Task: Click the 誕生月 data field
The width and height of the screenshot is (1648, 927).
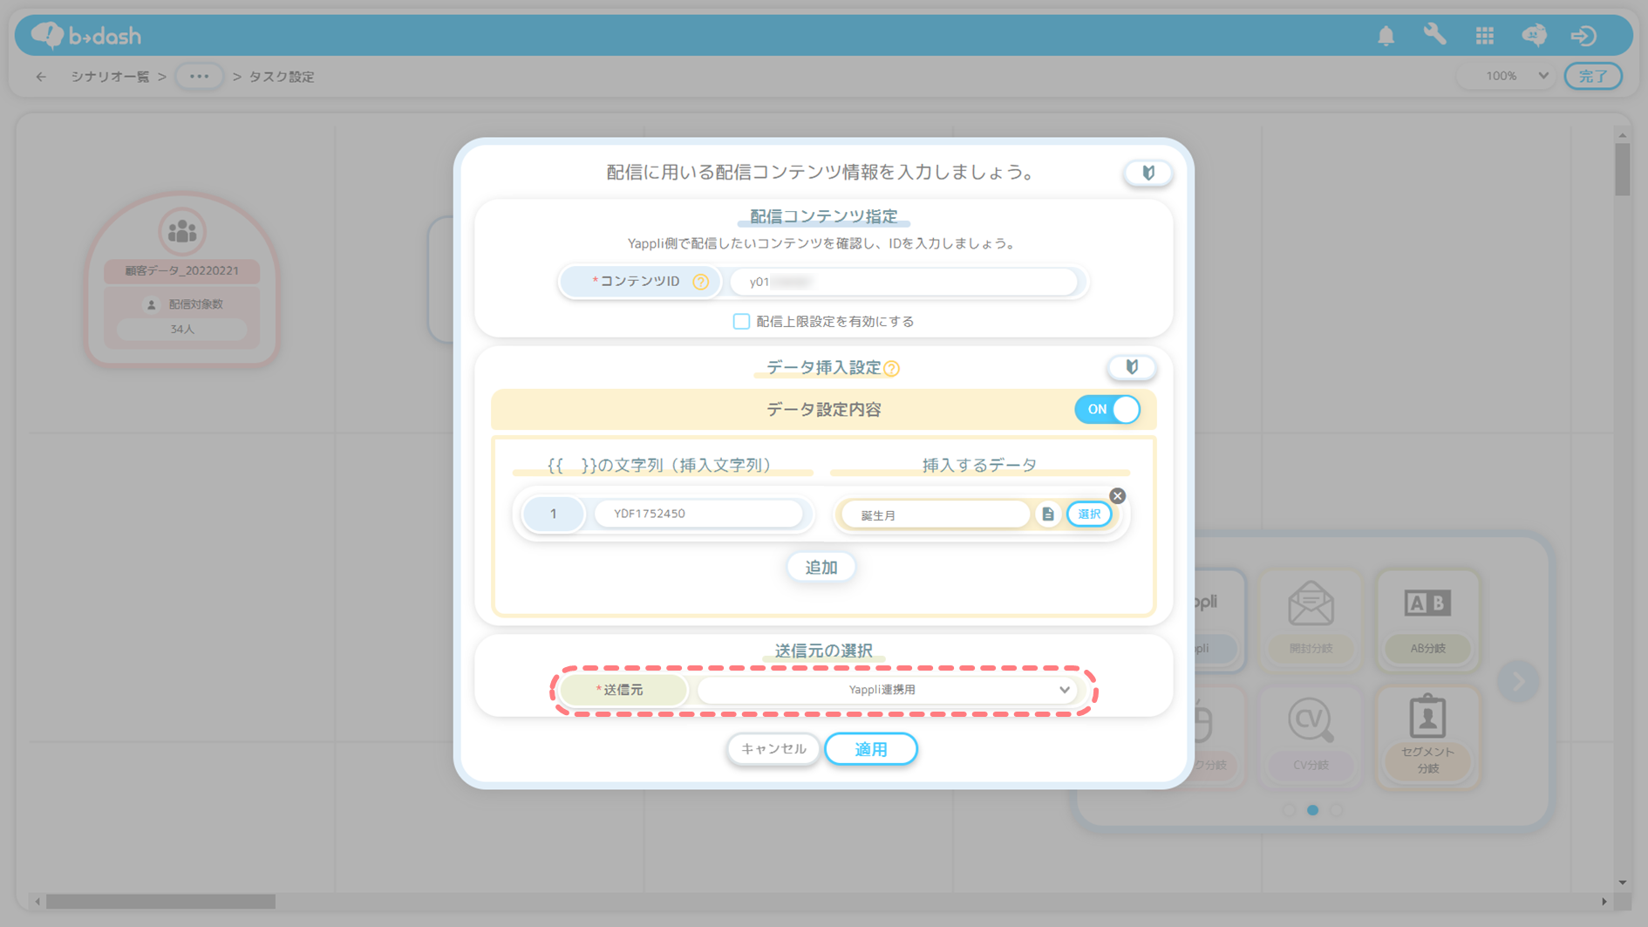Action: coord(936,515)
